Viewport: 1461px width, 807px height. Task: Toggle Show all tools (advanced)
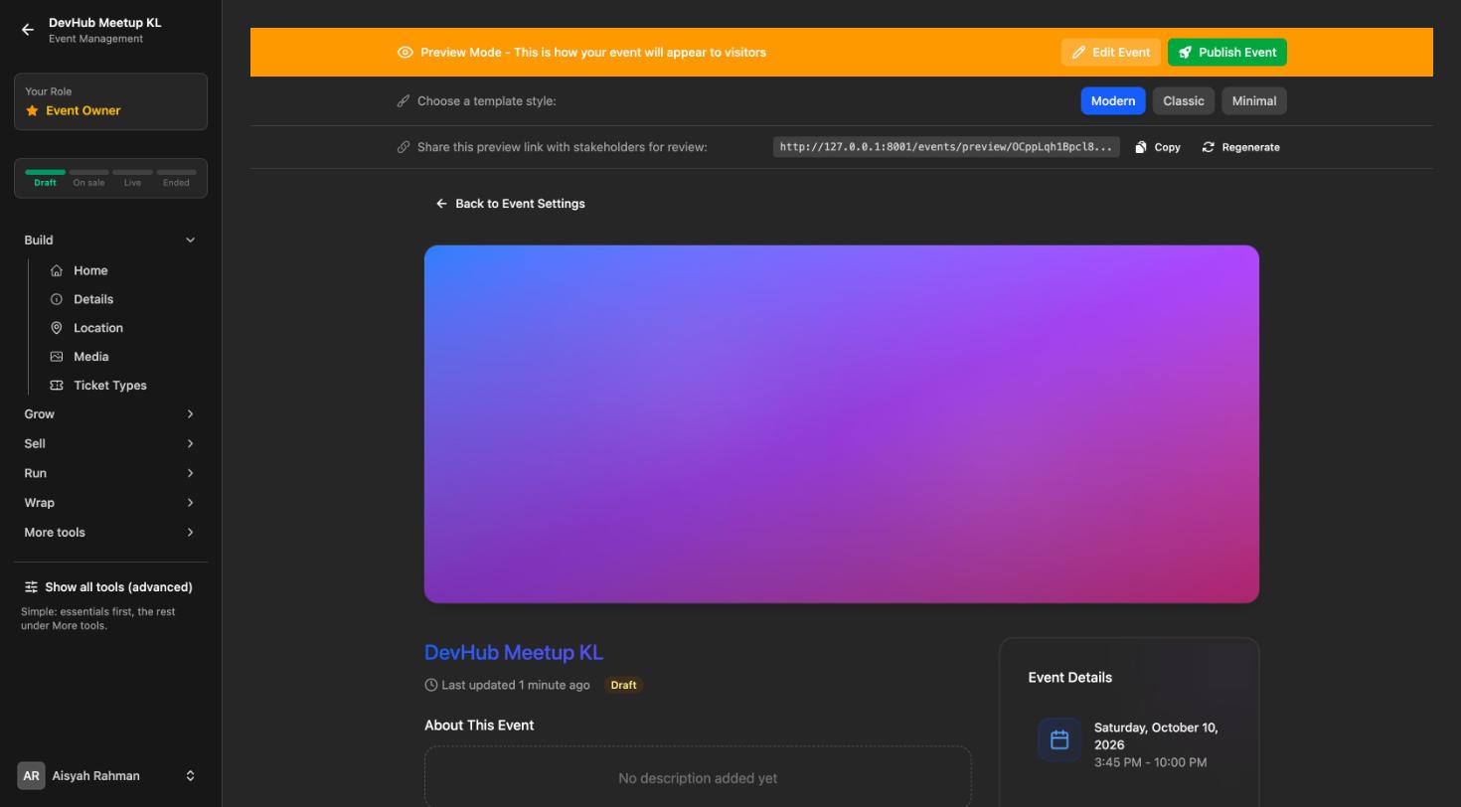[x=109, y=587]
